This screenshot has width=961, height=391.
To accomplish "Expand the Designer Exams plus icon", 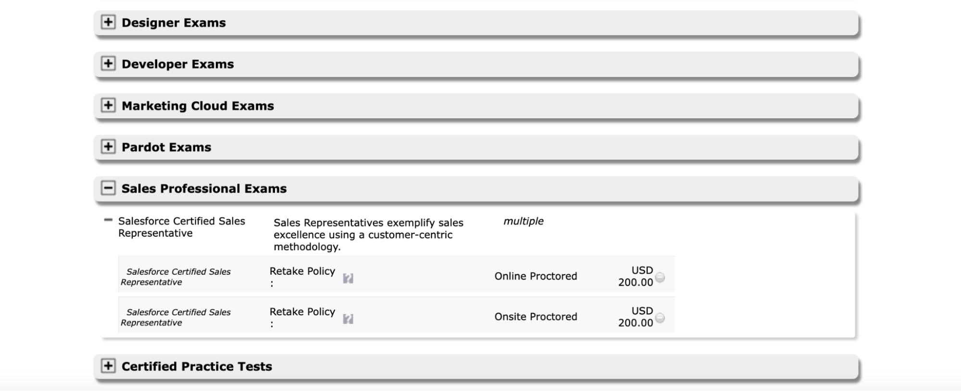I will tap(108, 22).
